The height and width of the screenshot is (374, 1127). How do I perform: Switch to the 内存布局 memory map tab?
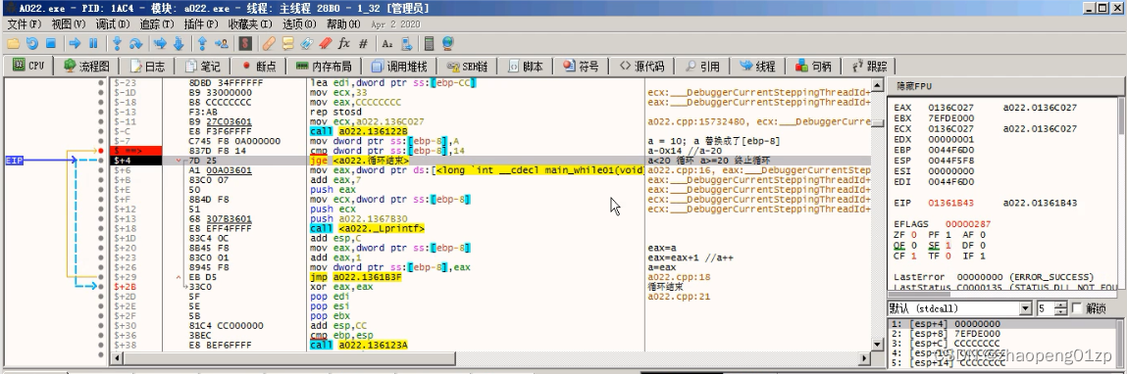(324, 66)
